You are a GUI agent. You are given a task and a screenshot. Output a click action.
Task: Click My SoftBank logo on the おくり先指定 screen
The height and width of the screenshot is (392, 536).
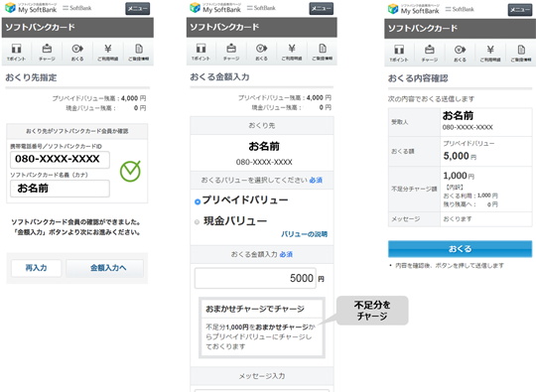31,8
